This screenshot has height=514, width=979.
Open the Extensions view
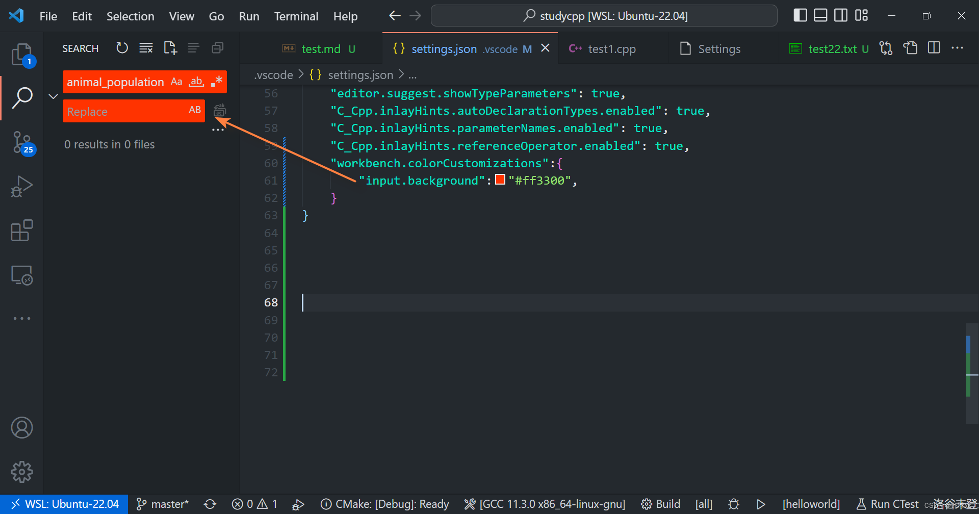22,230
